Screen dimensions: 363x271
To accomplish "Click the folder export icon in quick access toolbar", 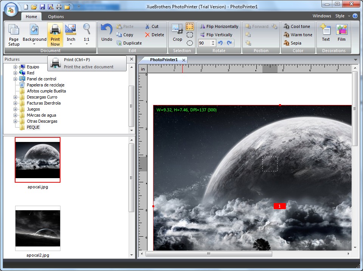I will click(x=67, y=7).
